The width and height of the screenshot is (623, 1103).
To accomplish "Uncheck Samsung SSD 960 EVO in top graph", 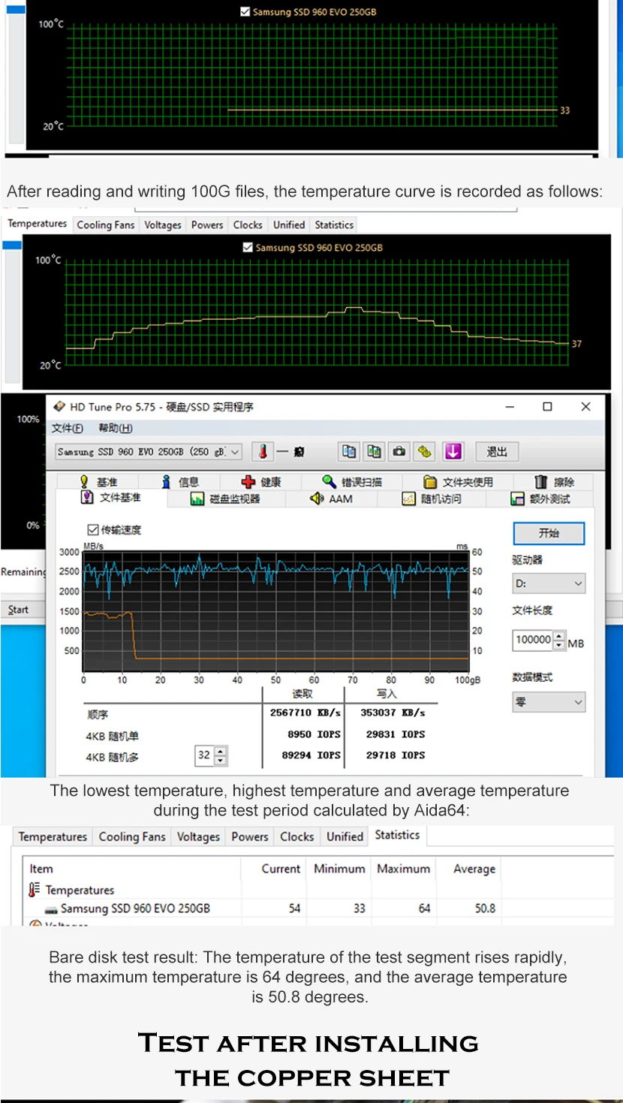I will (x=245, y=12).
